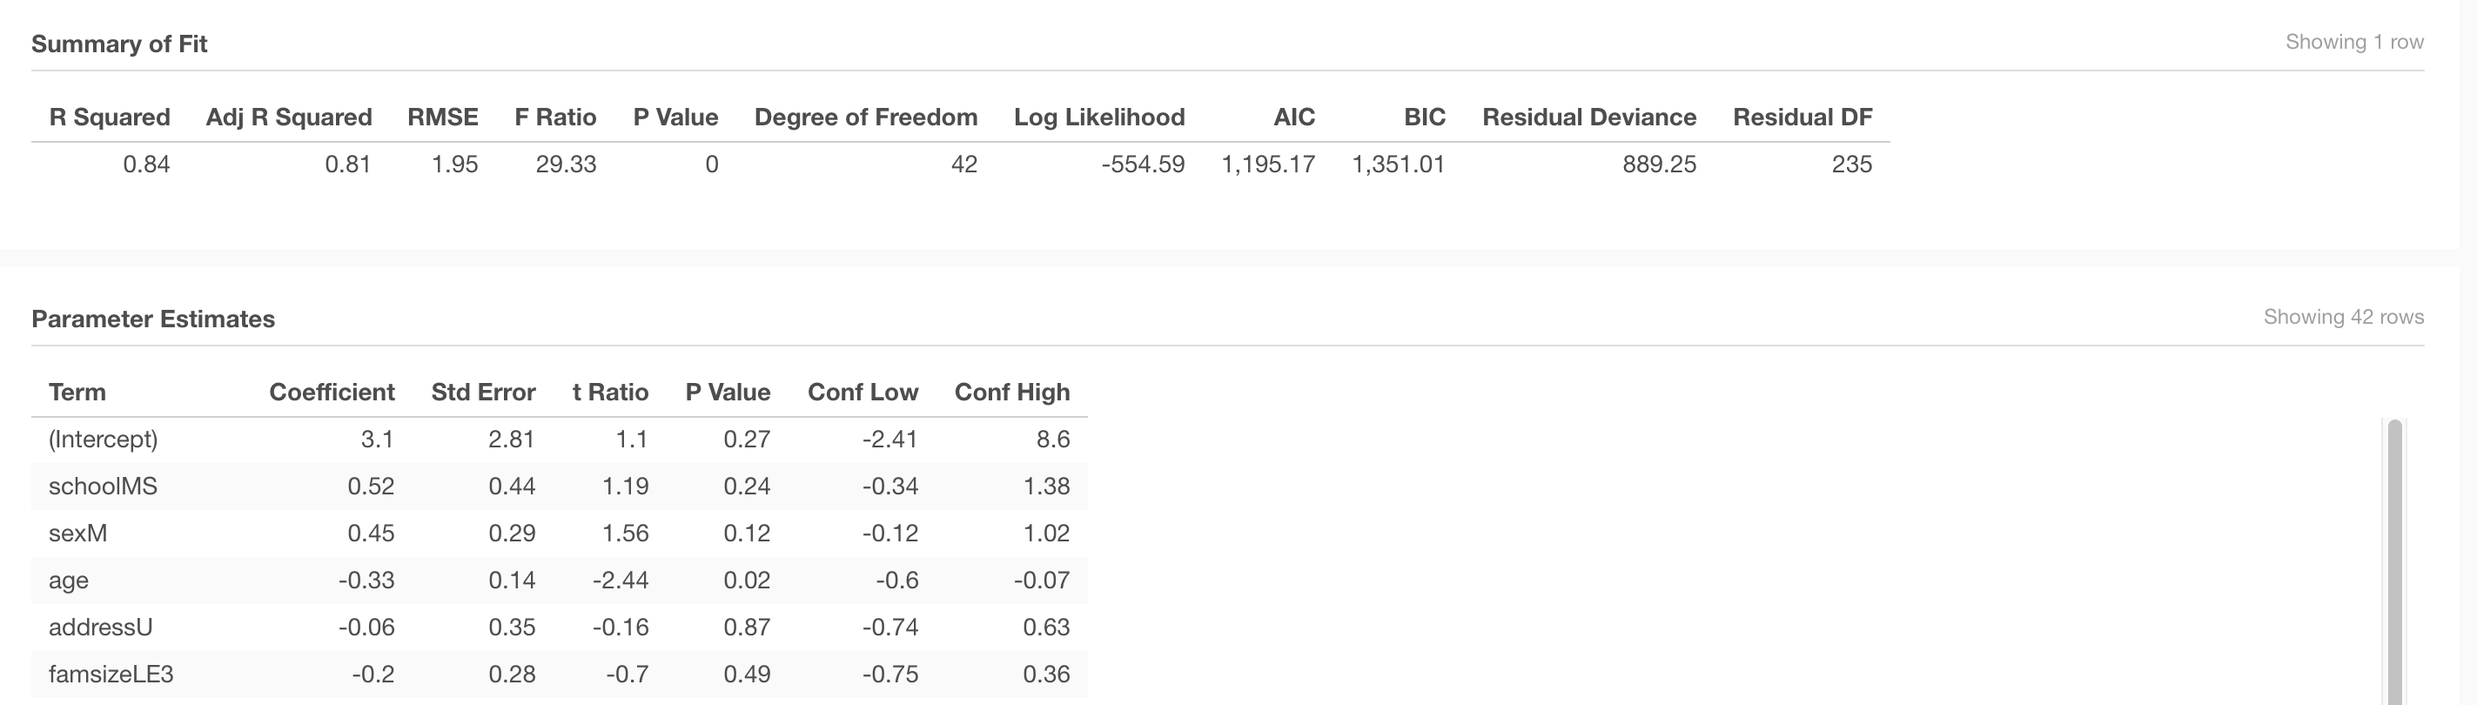Click the Showing 42 rows label
Screen dimensions: 2477x705
click(x=2343, y=318)
